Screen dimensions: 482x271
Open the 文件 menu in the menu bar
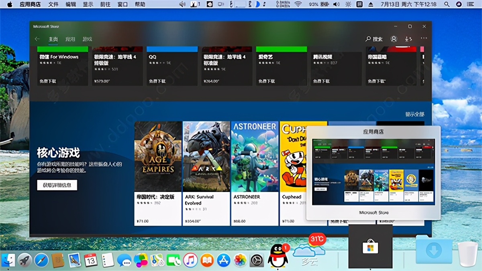(x=53, y=5)
